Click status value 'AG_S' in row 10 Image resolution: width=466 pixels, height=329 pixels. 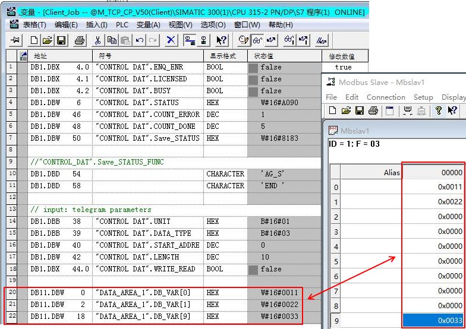272,173
